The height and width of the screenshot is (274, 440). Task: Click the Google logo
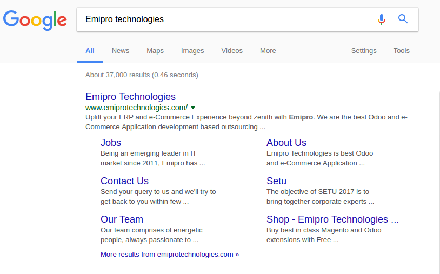pos(35,19)
